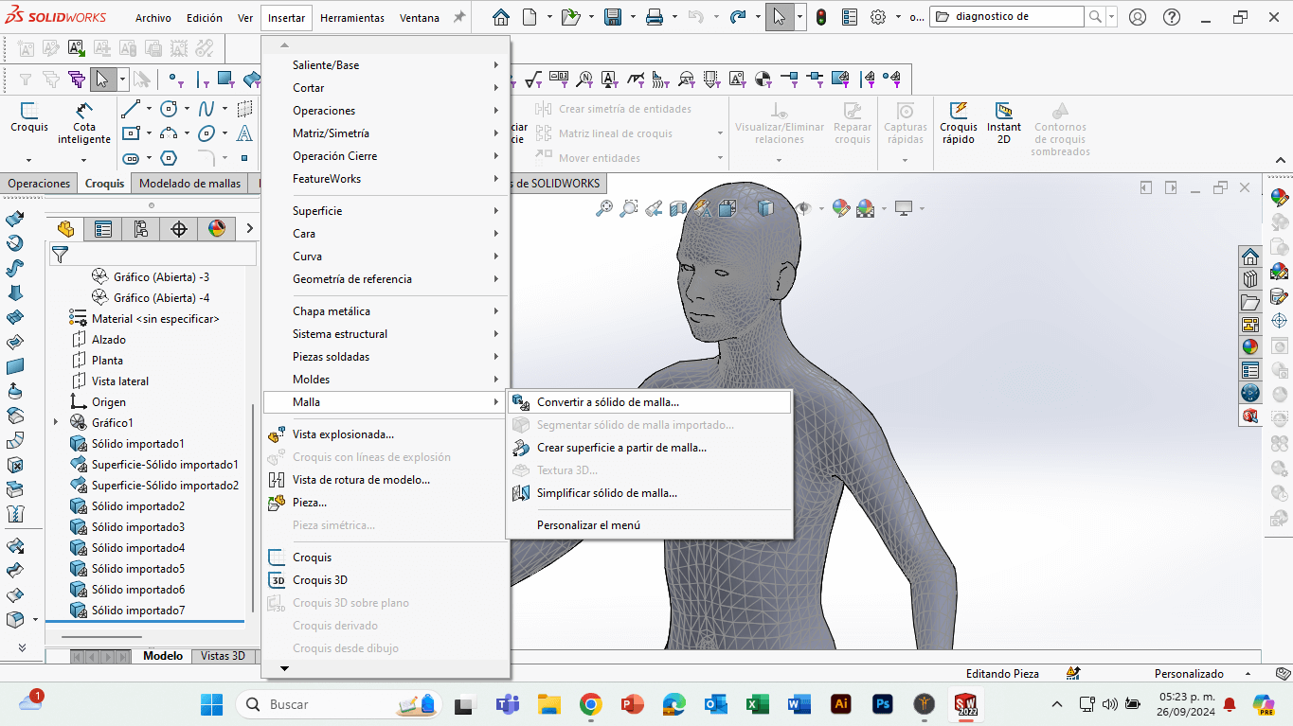Switch to Vistas 3D bottom tab

(x=223, y=656)
